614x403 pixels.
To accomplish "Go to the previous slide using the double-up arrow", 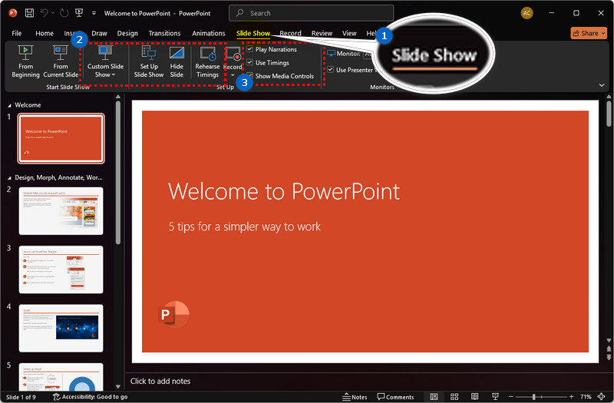I will [609, 348].
